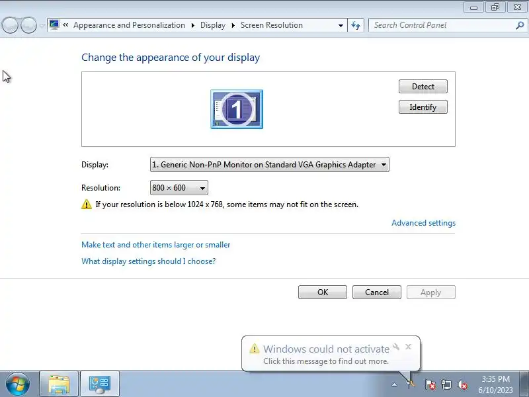The image size is (529, 397).
Task: Minimize the Screen Resolution window
Action: [473, 7]
